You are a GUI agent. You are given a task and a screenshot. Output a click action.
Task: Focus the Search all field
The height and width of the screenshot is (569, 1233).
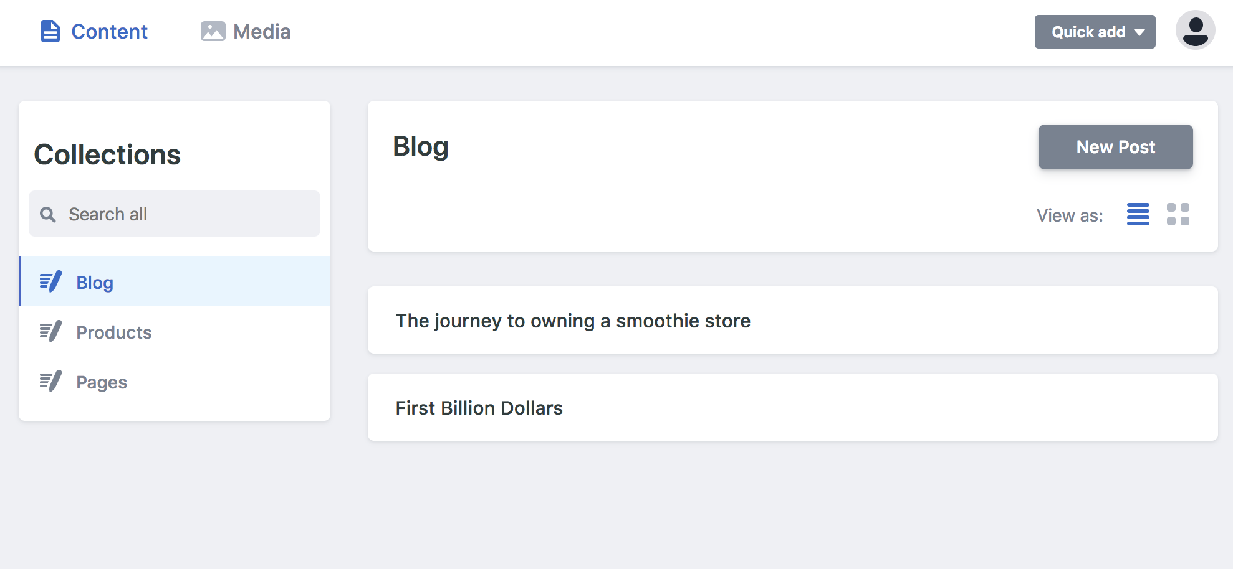pos(175,214)
